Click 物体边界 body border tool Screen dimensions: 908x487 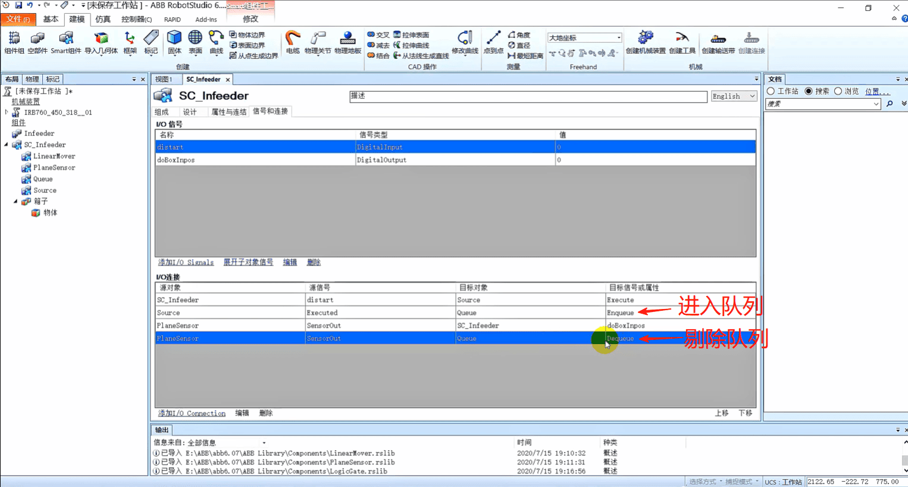[x=248, y=35]
